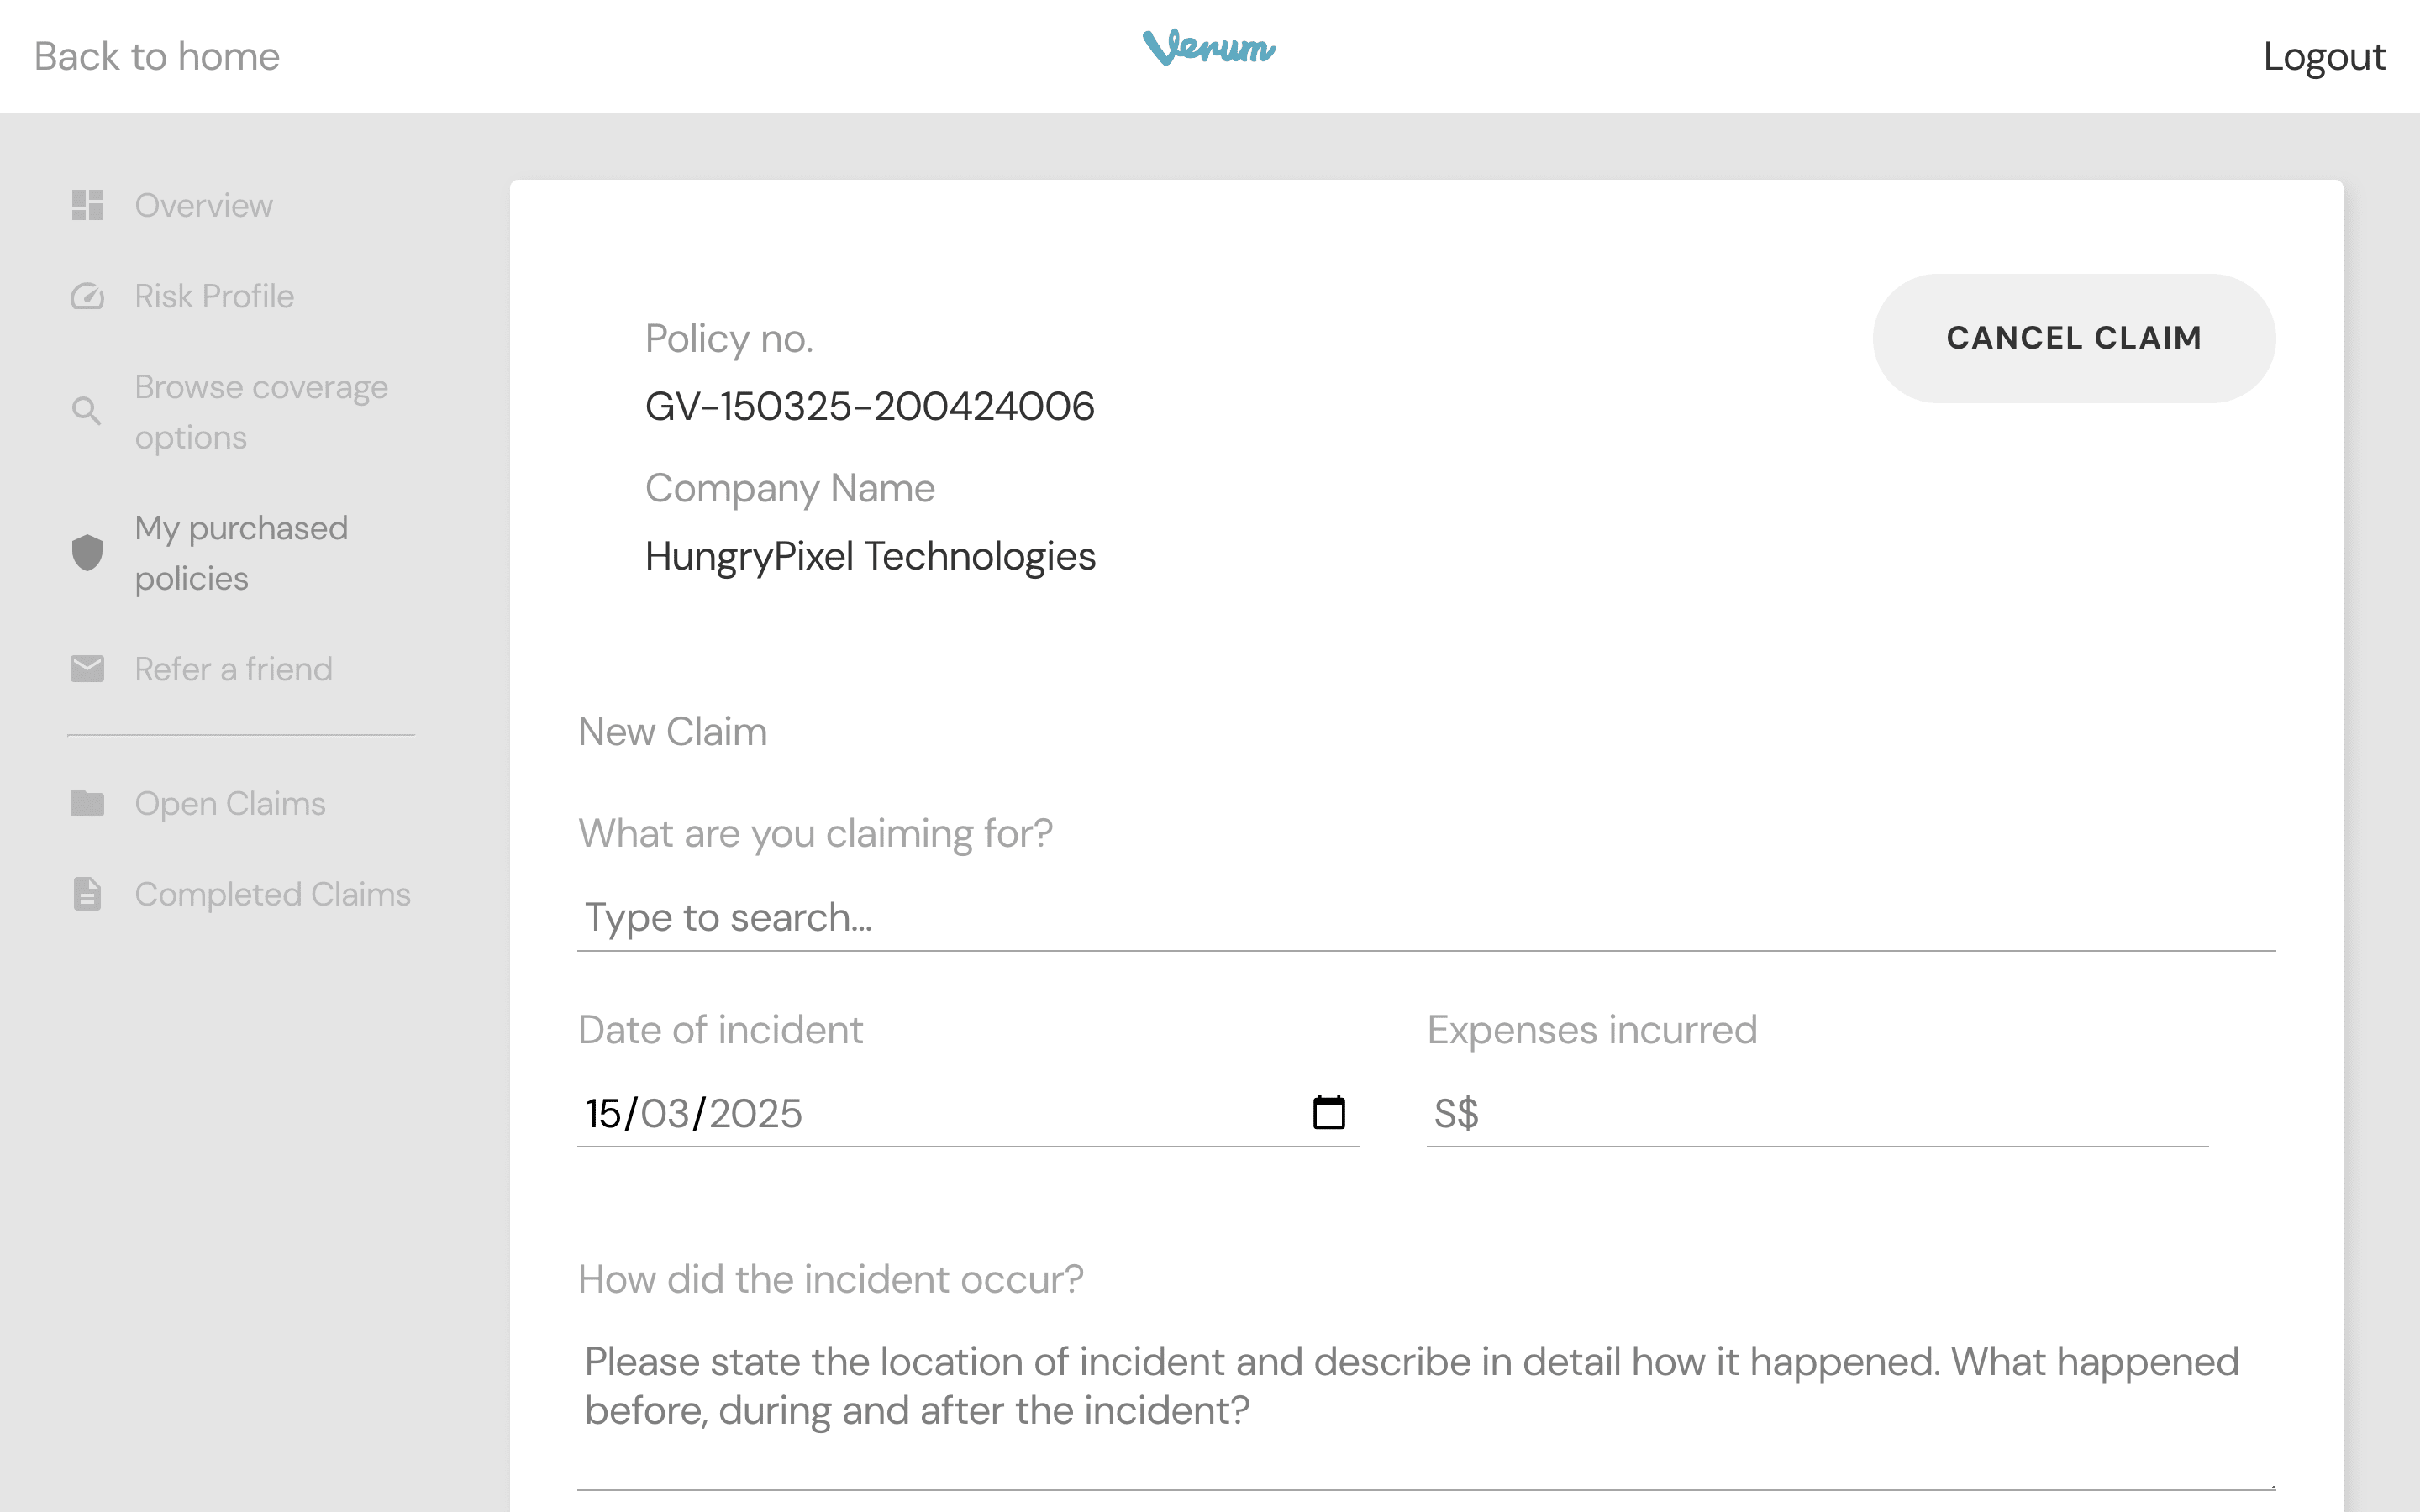Click Back to home link

(157, 56)
